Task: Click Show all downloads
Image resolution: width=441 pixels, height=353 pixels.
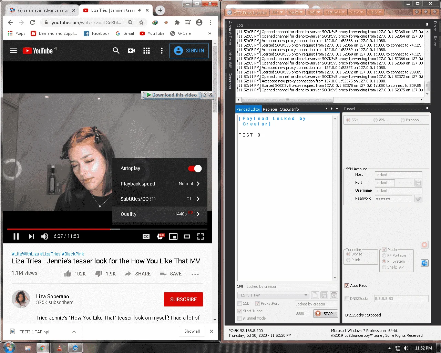Action: pyautogui.click(x=192, y=331)
